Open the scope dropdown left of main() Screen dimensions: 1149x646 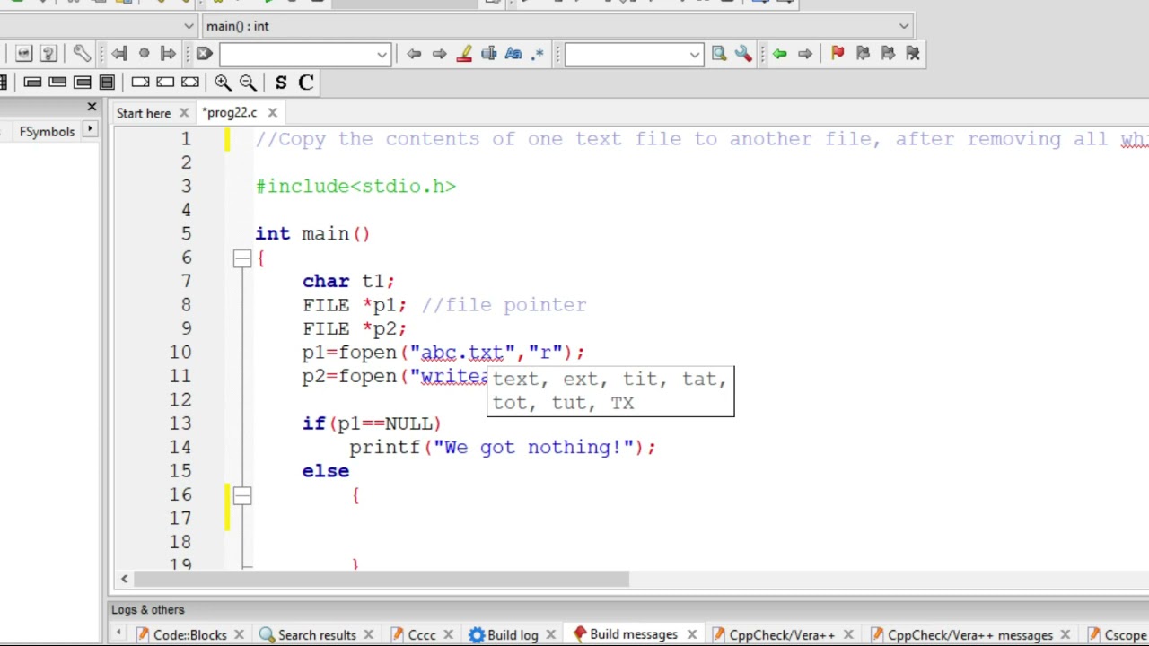click(188, 26)
